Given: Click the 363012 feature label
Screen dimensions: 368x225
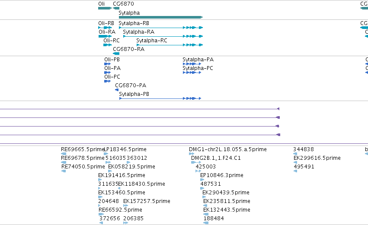Looking at the screenshot, I should pyautogui.click(x=137, y=158).
